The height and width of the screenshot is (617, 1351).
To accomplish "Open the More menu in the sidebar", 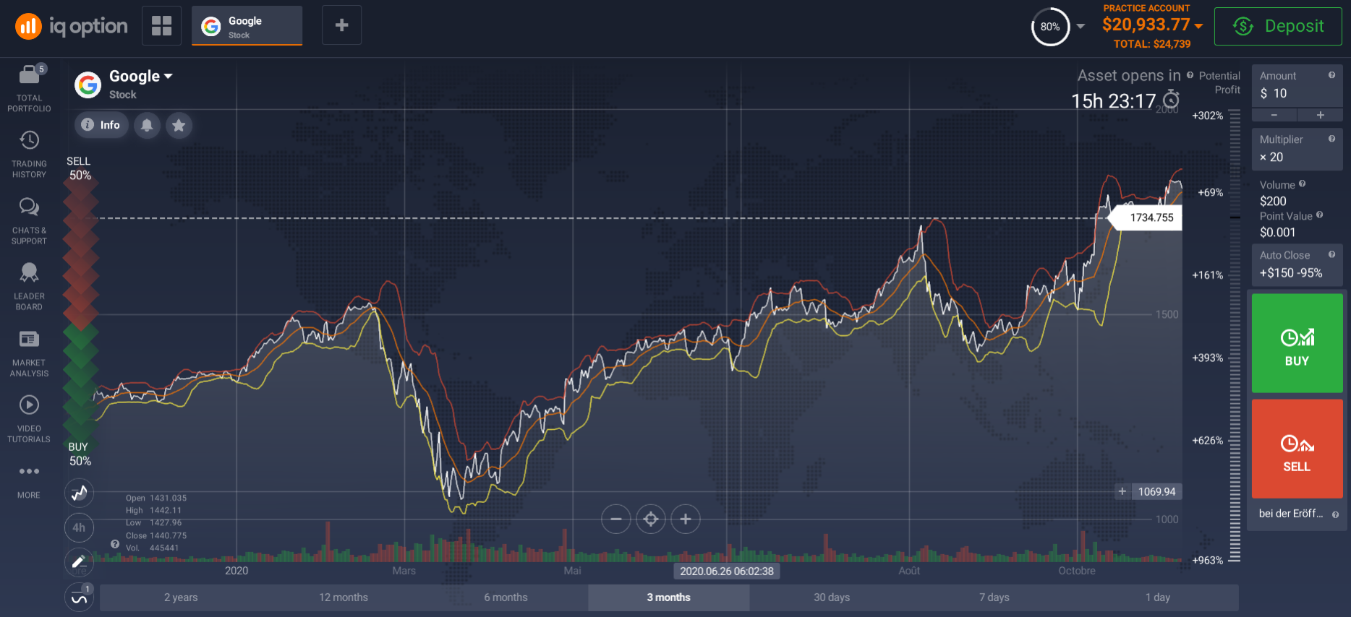I will [29, 481].
